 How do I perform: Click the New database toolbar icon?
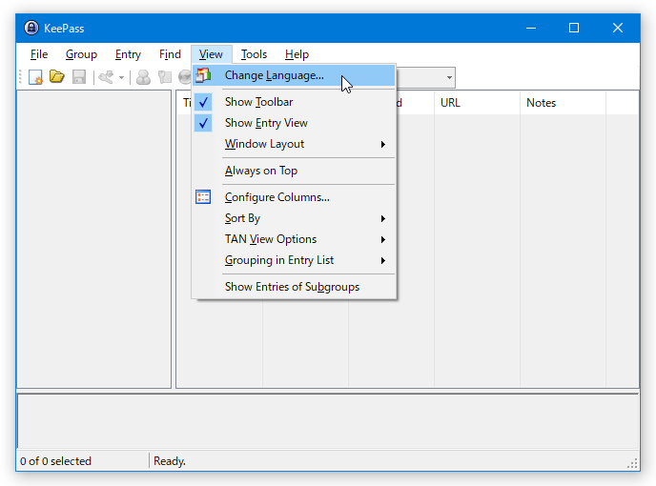pos(35,77)
